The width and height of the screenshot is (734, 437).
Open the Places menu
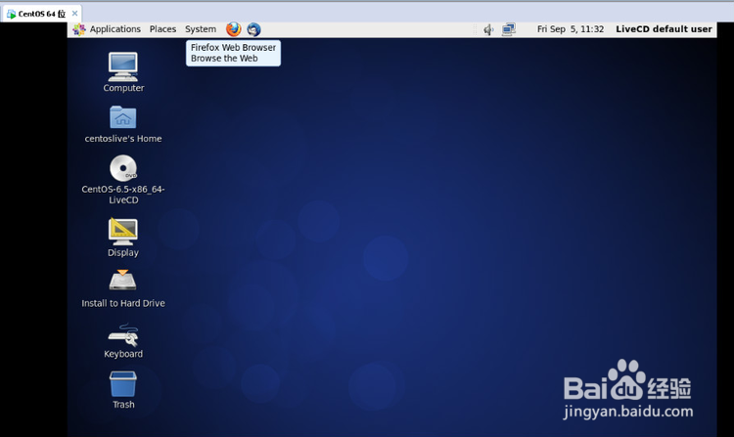click(x=162, y=29)
